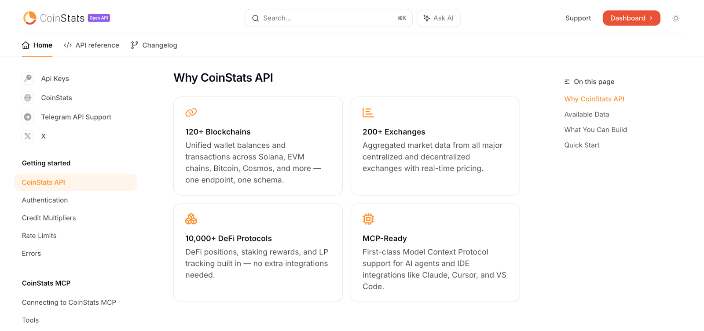Open the Changelog tab

click(x=154, y=45)
